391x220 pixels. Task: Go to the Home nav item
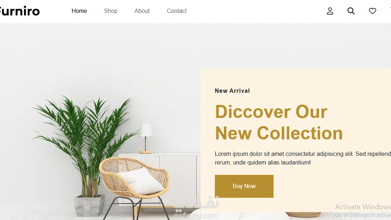[79, 11]
